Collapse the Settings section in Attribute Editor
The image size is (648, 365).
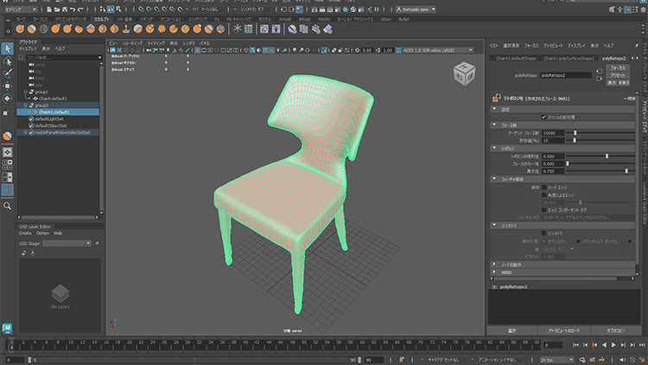coord(494,109)
